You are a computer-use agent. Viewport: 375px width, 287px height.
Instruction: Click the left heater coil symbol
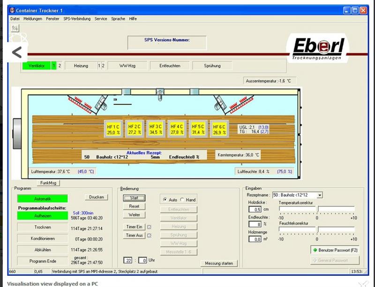tap(81, 104)
